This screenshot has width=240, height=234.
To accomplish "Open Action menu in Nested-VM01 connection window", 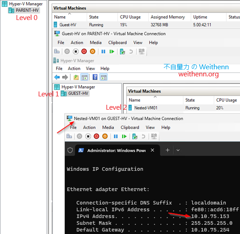I will pos(89,127).
